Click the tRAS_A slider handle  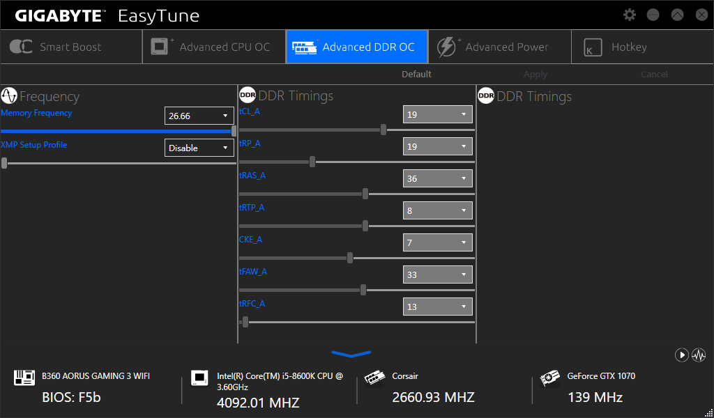click(x=365, y=194)
